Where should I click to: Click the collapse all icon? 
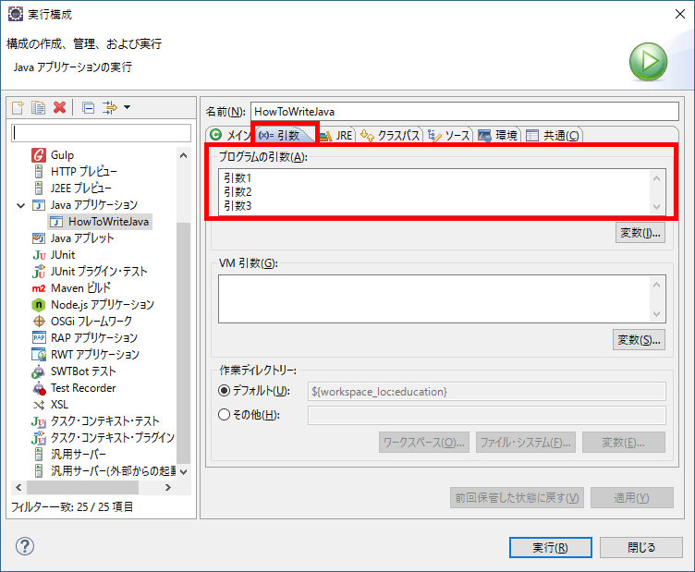88,108
